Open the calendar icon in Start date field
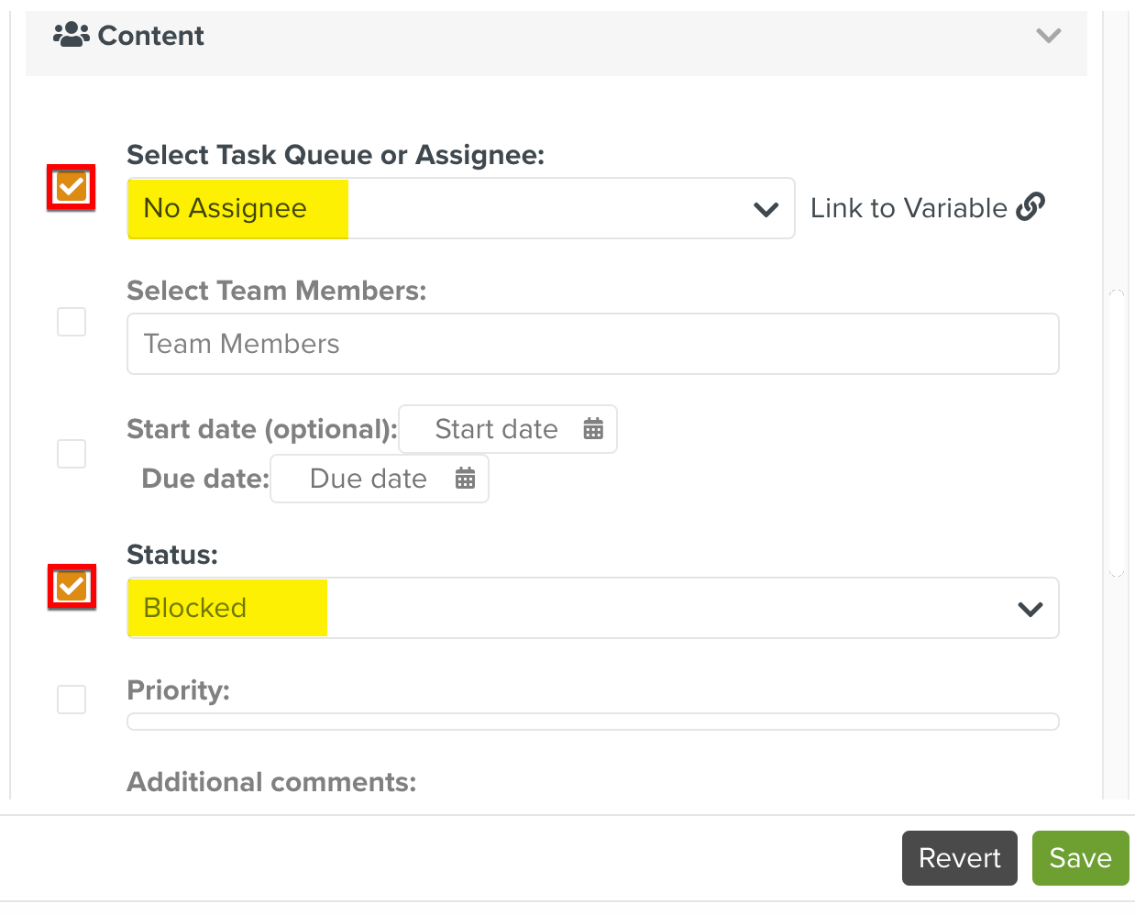1135x915 pixels. click(x=593, y=429)
